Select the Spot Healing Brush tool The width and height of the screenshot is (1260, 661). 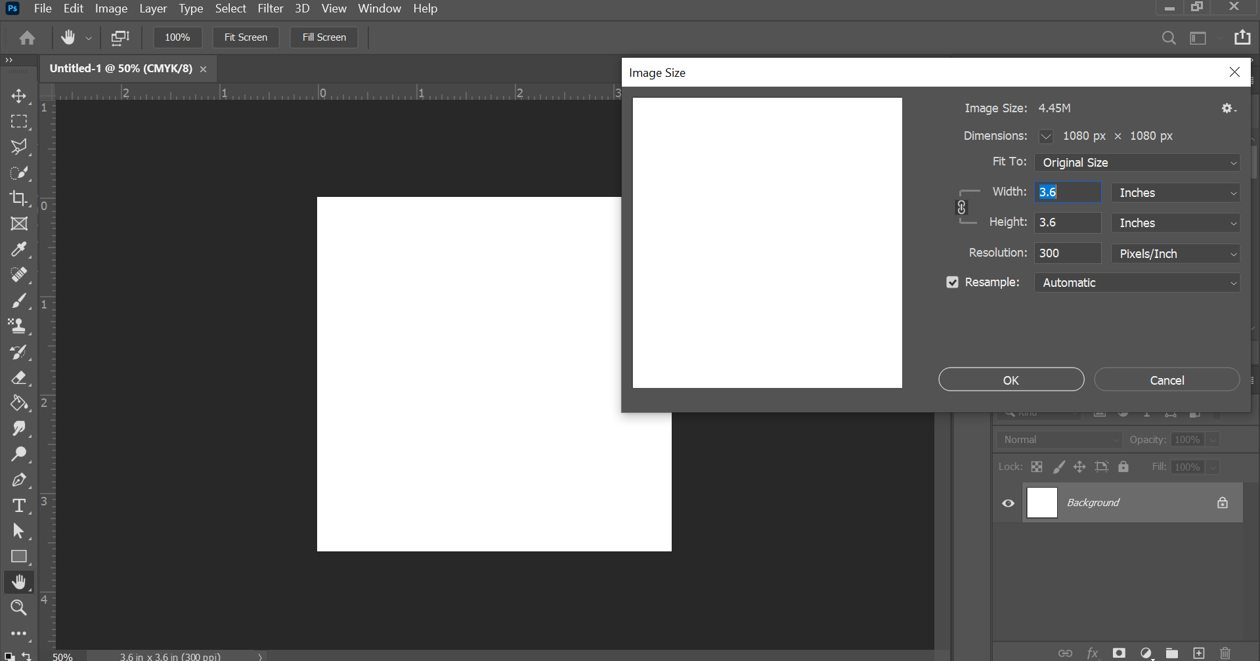tap(18, 275)
